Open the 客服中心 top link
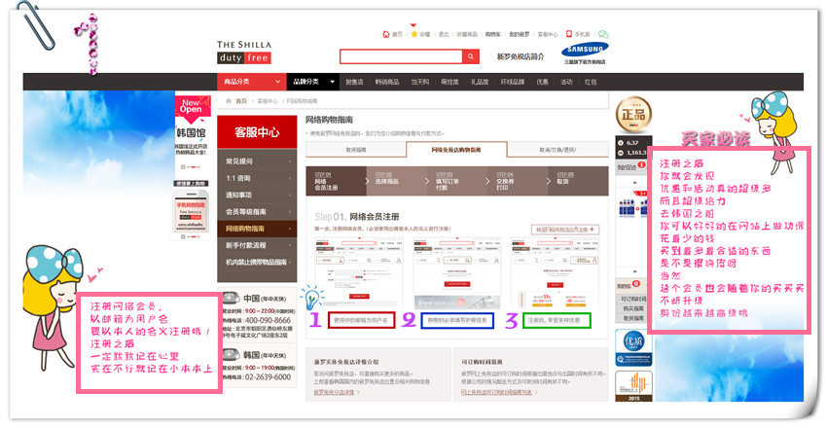827x428 pixels. (548, 34)
